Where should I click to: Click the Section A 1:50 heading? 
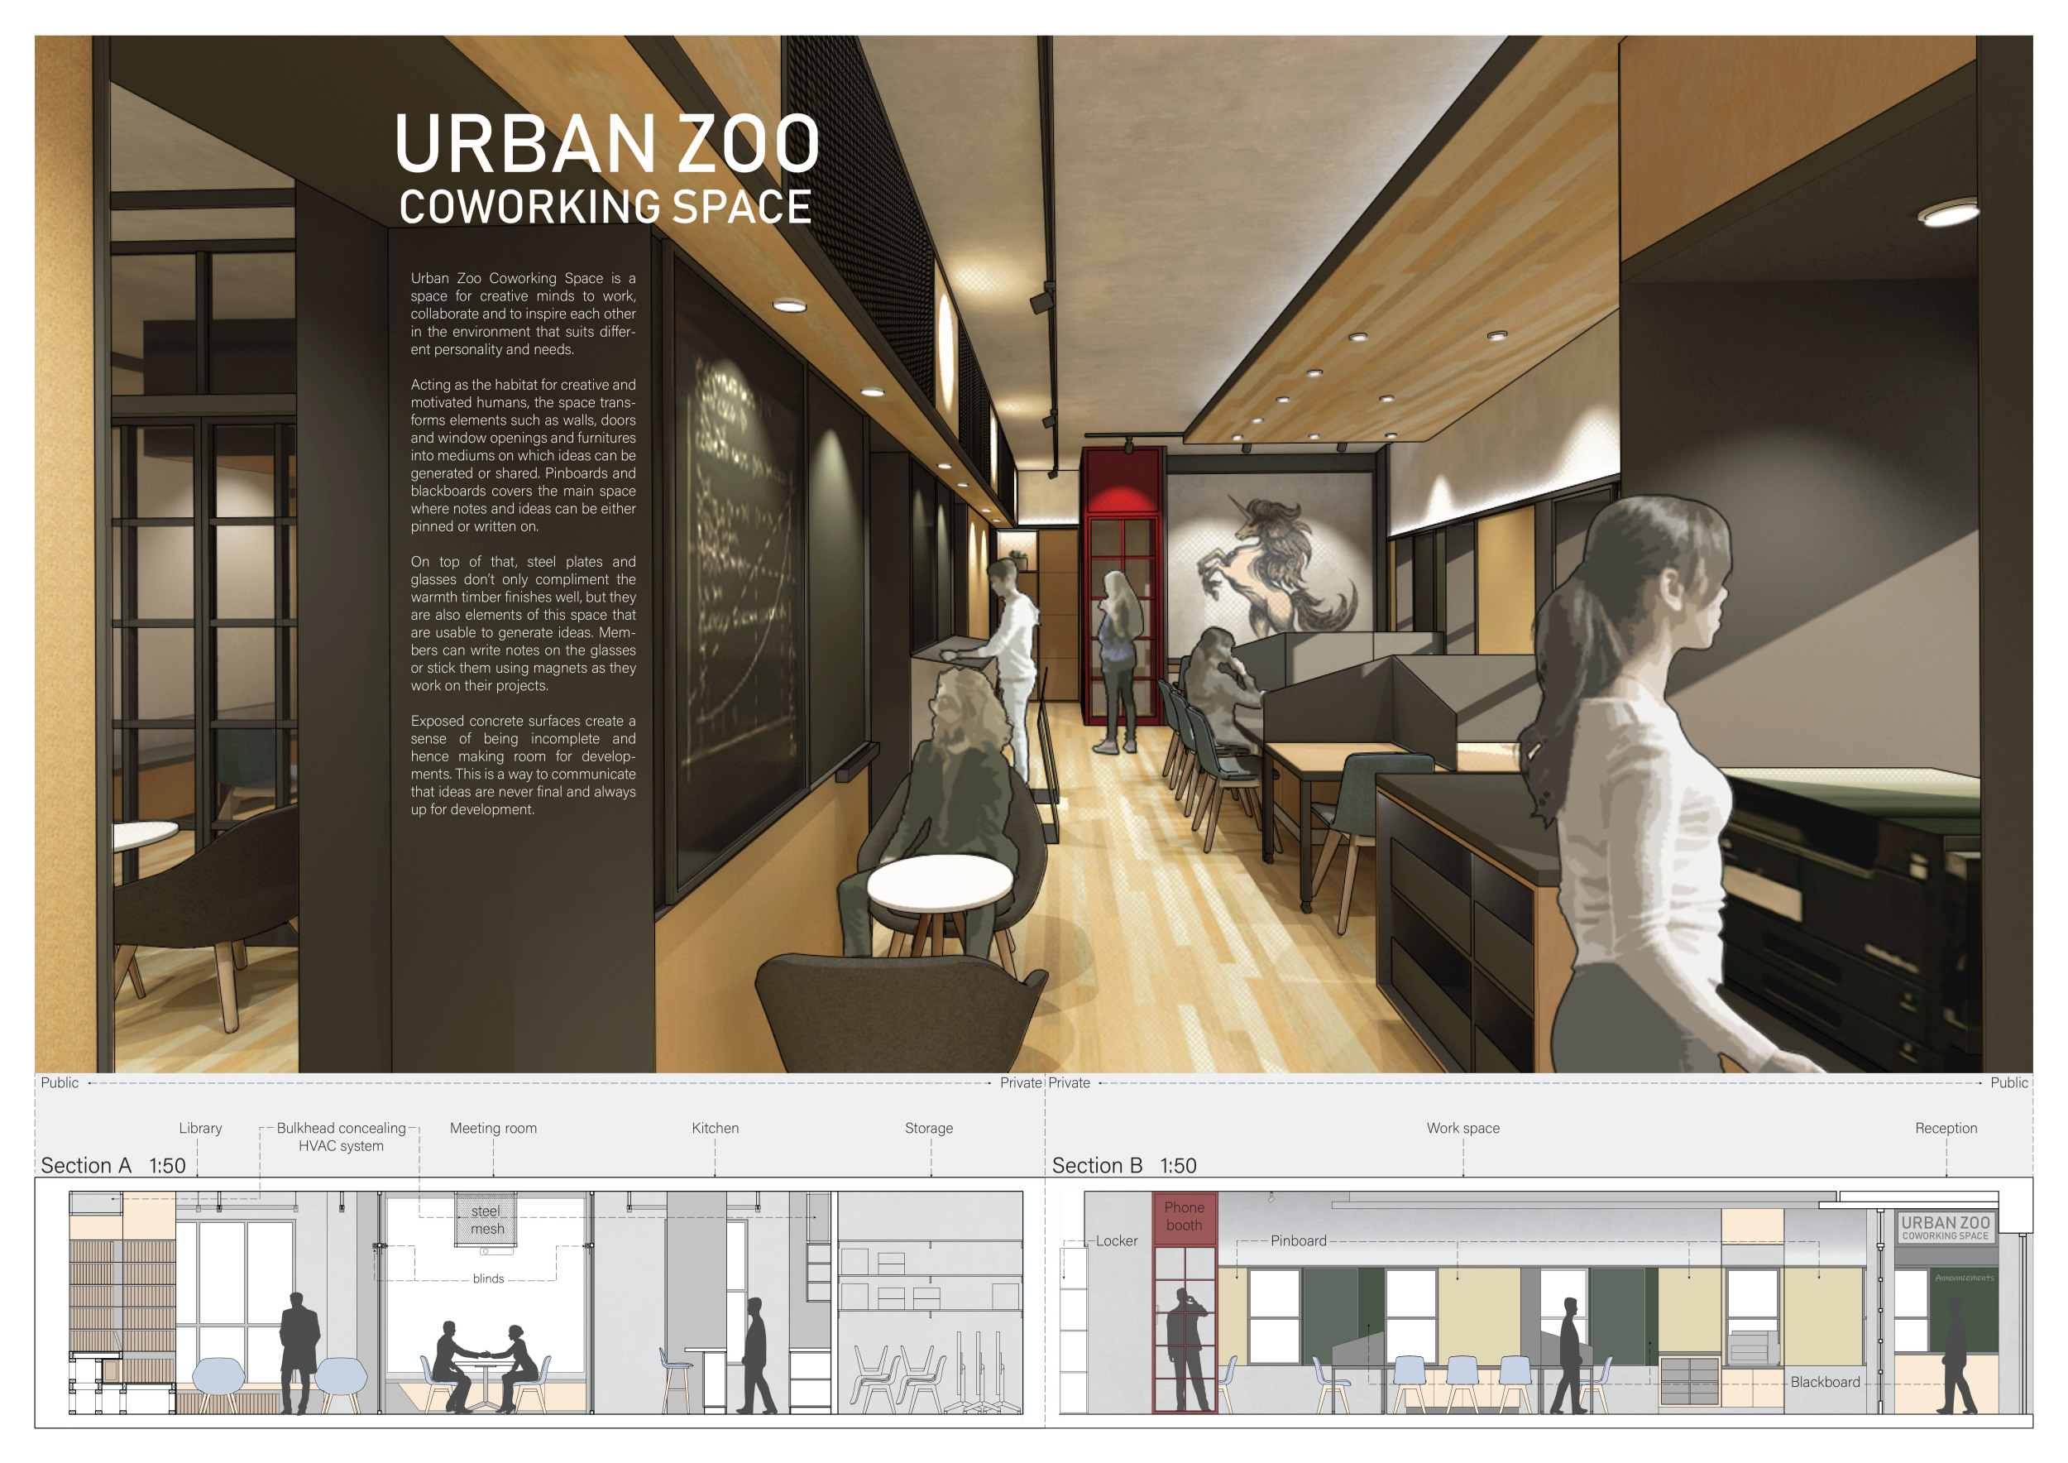pyautogui.click(x=112, y=1166)
